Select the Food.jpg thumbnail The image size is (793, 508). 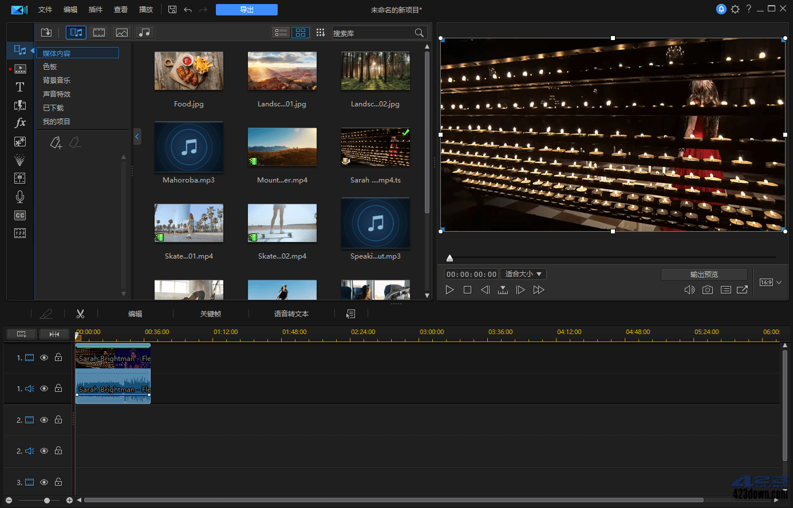pos(188,71)
